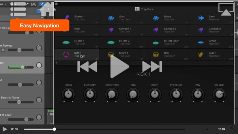Click the fullscreen arrows icon
Screen dimensions: 238x134
point(233,129)
